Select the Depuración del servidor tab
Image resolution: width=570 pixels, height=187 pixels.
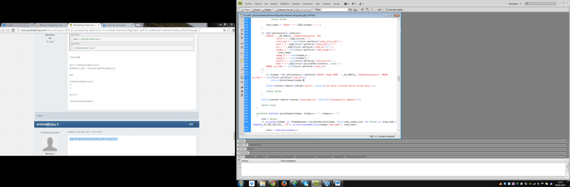[x=357, y=157]
